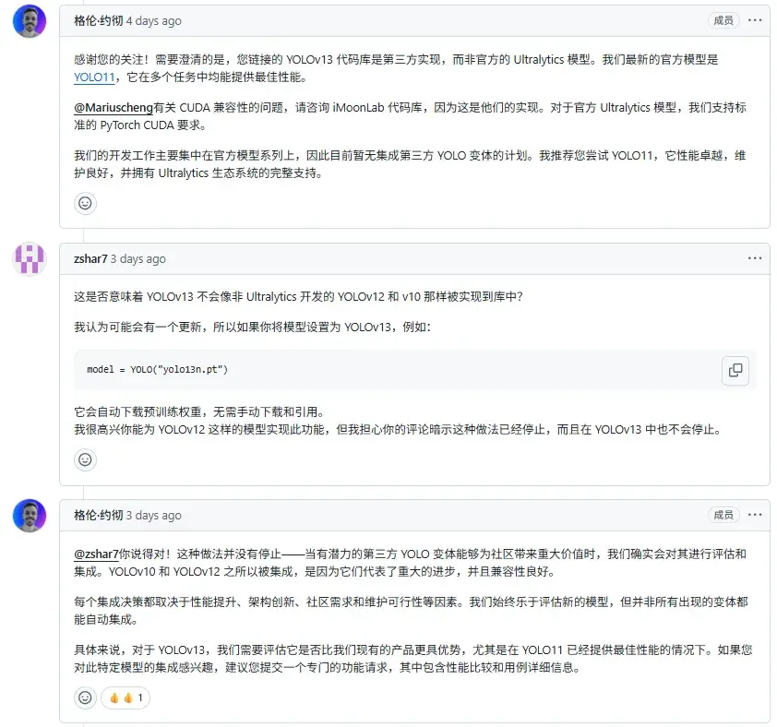Click zshar7's profile avatar
The height and width of the screenshot is (727, 777).
29,259
